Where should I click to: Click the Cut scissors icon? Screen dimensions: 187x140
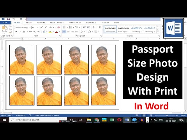[x=11, y=26]
